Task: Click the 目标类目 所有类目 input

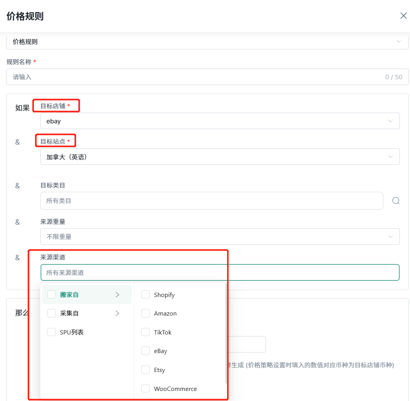Action: tap(211, 201)
